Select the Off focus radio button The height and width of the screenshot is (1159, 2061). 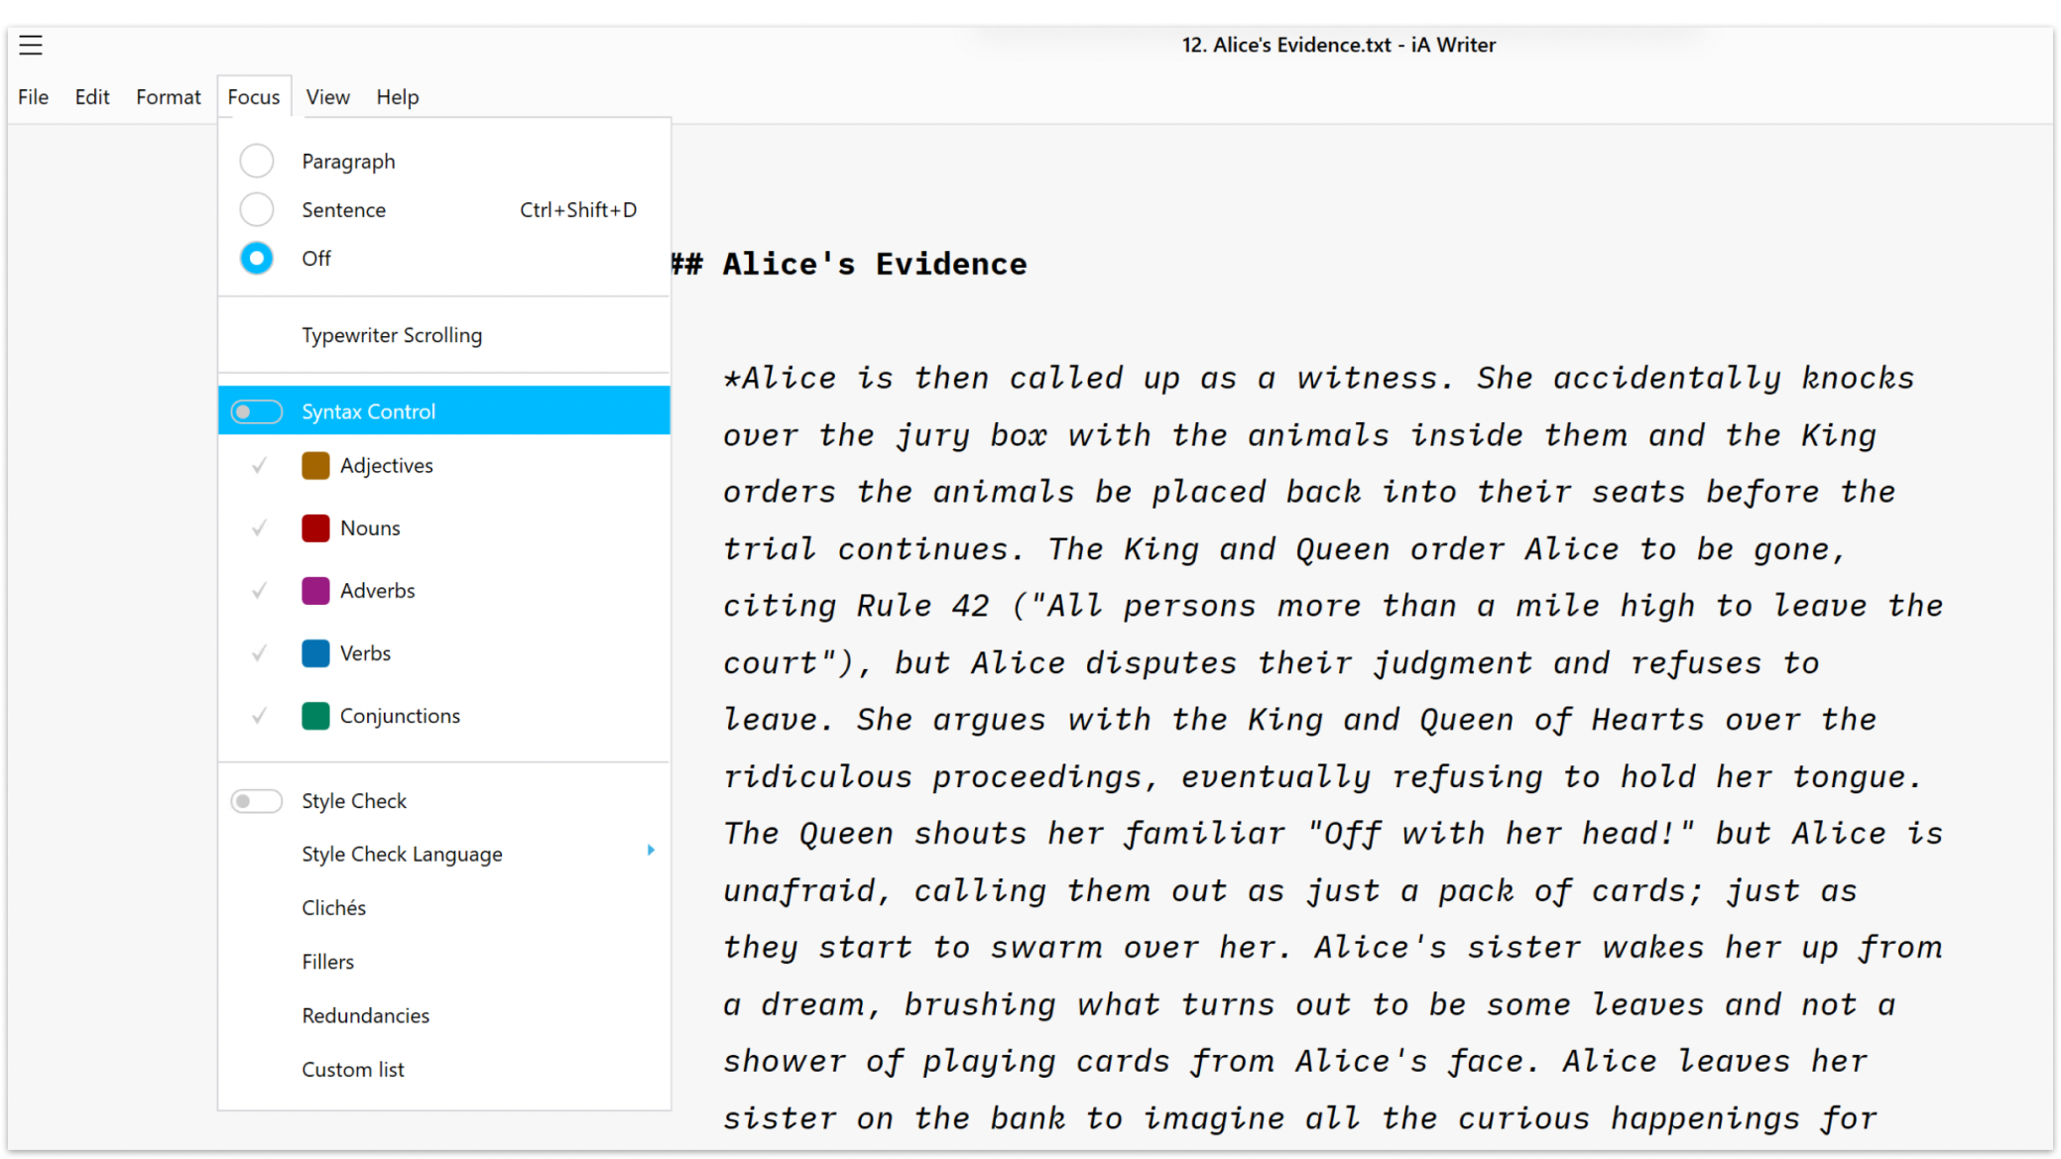(257, 258)
